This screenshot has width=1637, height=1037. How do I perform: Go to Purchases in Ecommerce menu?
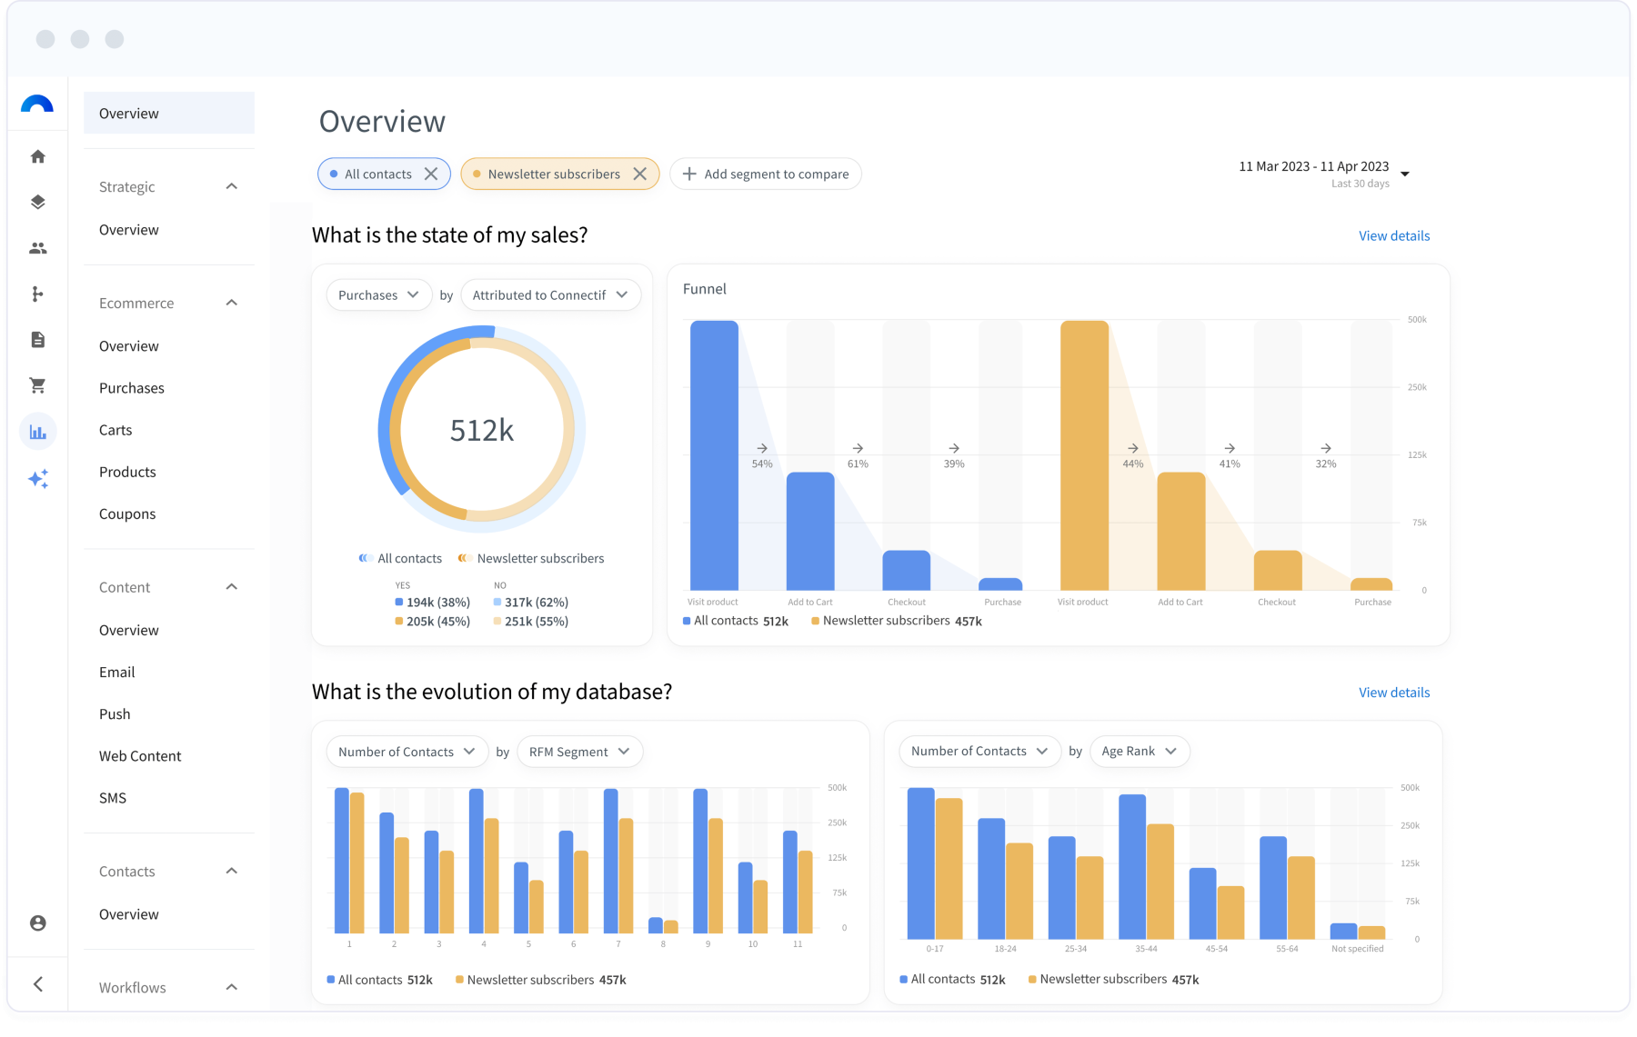pyautogui.click(x=132, y=388)
